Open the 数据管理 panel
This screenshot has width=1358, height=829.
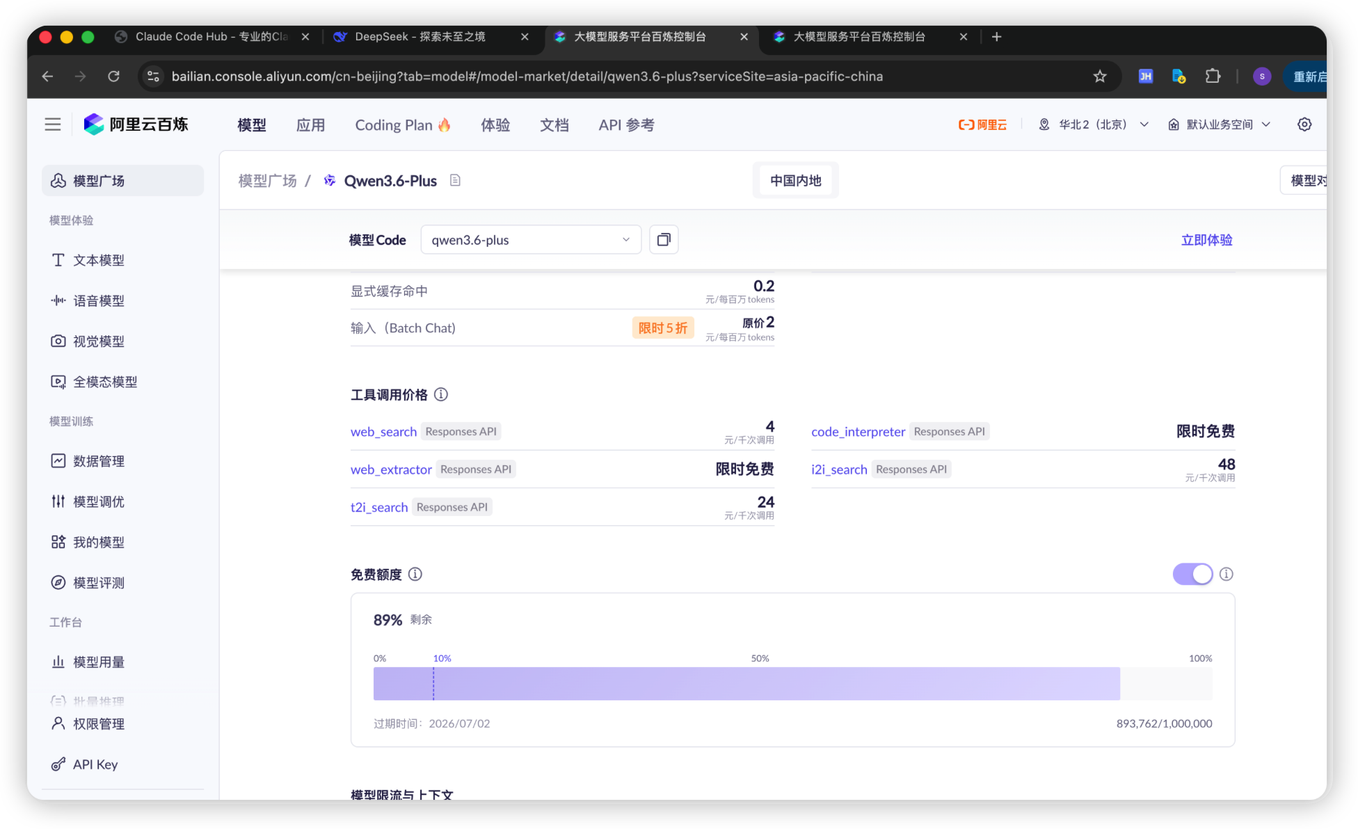(x=98, y=460)
